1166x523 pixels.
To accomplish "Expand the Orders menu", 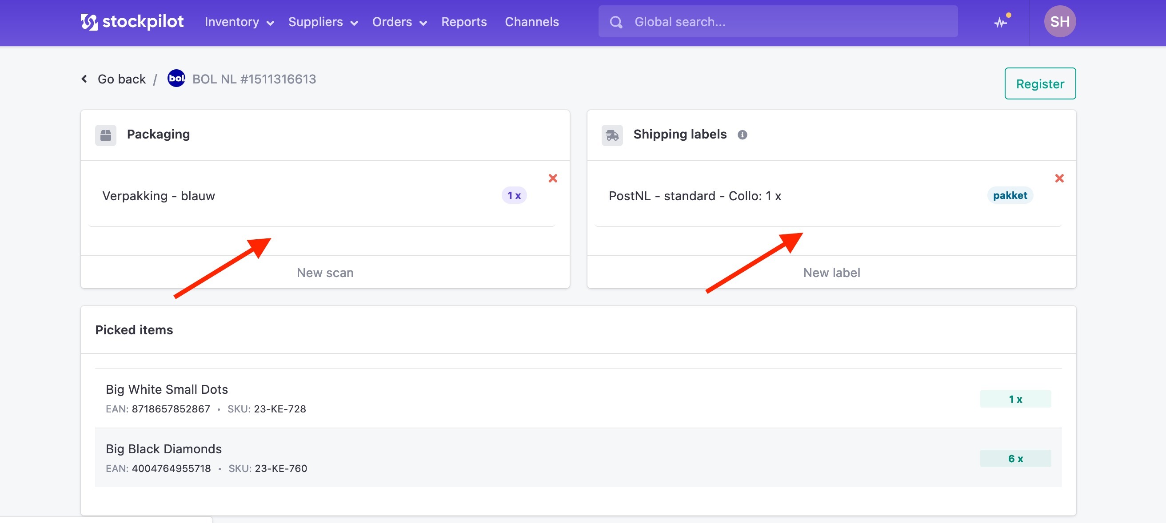I will pyautogui.click(x=399, y=22).
